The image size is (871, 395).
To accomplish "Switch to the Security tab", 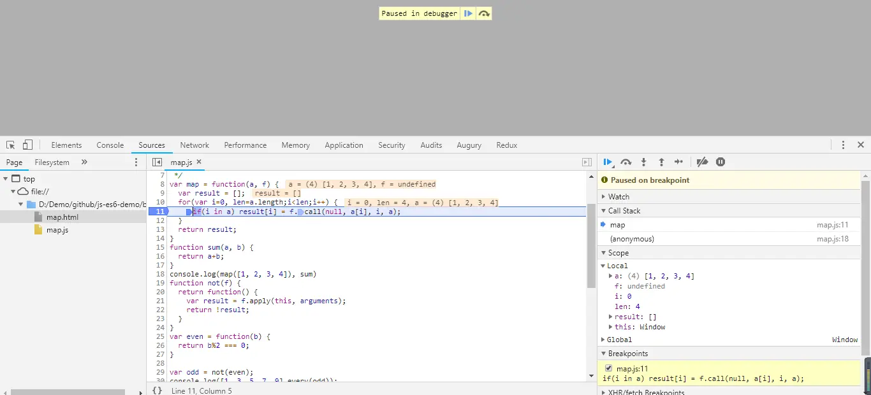I will pyautogui.click(x=392, y=145).
